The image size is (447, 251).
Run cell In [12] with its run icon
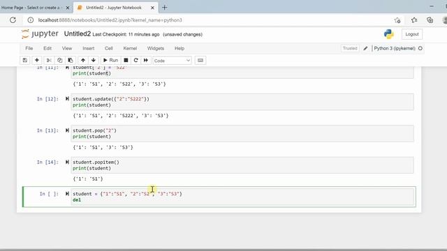tap(67, 99)
